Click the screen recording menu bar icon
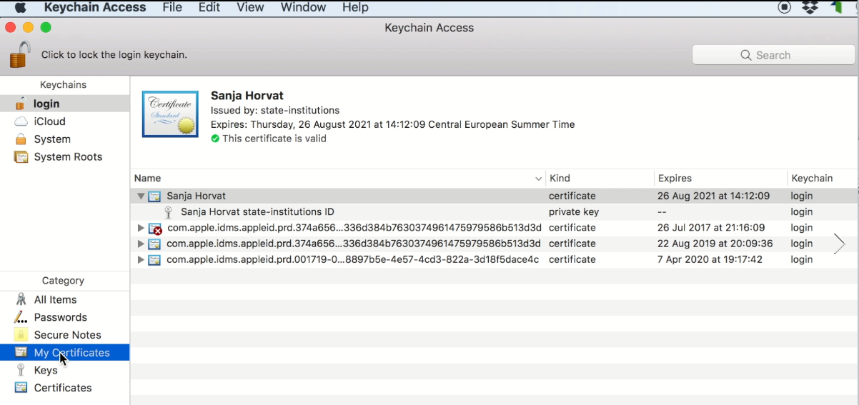This screenshot has width=859, height=405. 785,8
